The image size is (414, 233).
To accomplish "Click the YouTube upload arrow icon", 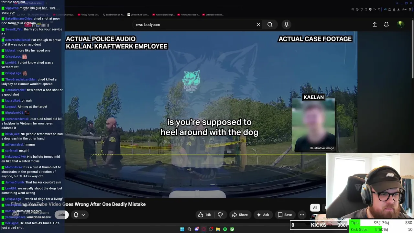I will point(375,25).
